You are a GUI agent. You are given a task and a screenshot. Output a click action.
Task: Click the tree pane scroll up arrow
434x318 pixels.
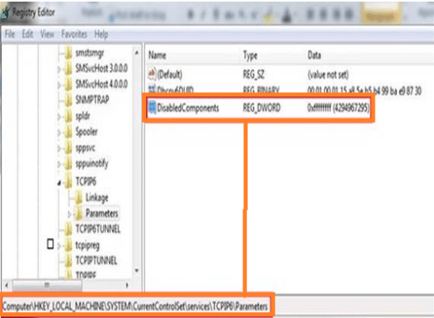[x=136, y=52]
